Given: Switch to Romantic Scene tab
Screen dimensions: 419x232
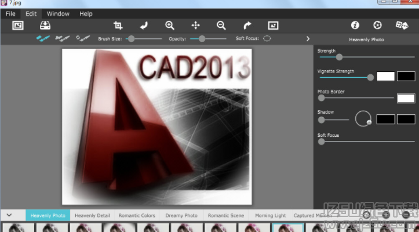Looking at the screenshot, I should pos(226,215).
